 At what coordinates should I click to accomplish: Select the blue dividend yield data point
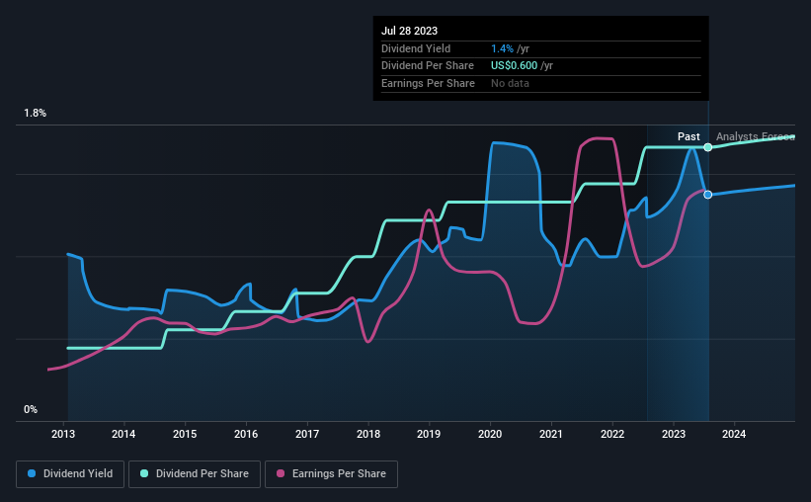tap(708, 195)
